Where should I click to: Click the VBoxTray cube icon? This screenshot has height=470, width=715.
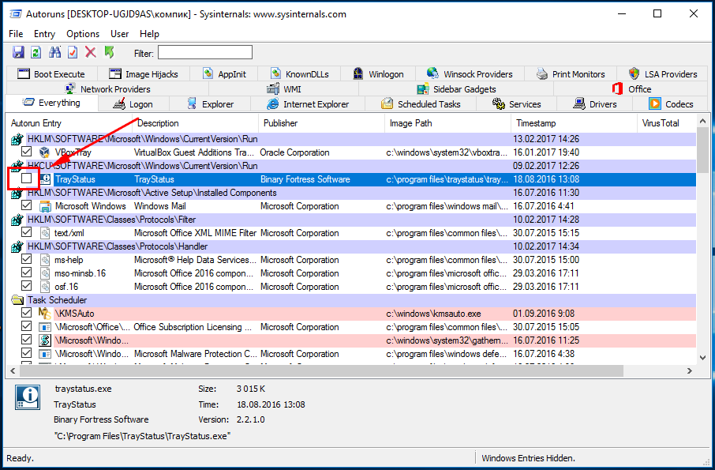coord(45,152)
